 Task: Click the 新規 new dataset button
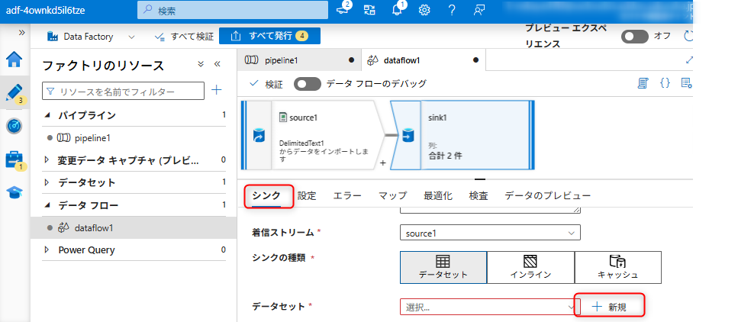[610, 307]
